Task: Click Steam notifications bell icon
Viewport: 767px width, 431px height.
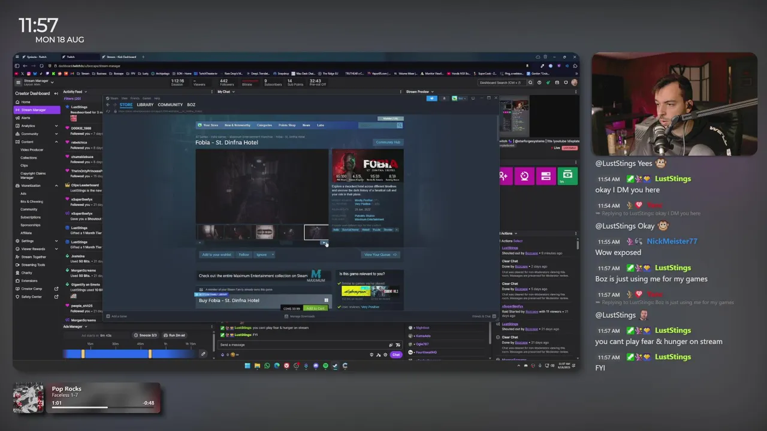Action: click(444, 98)
